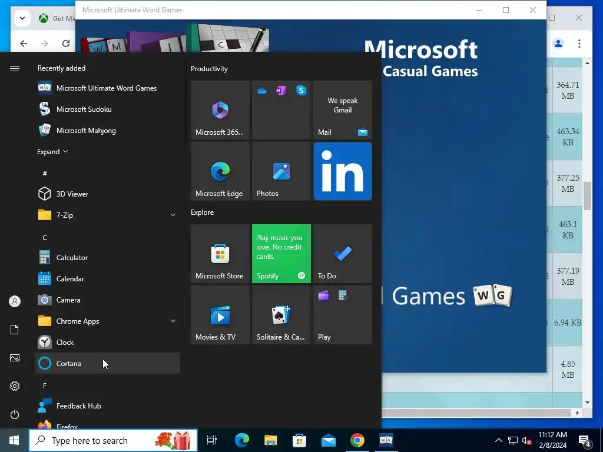Open Chrome three-dot menu
Viewport: 603px width, 452px height.
pyautogui.click(x=579, y=44)
